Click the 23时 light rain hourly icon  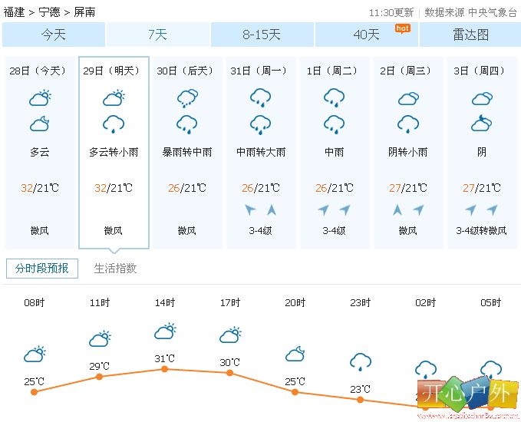361,362
